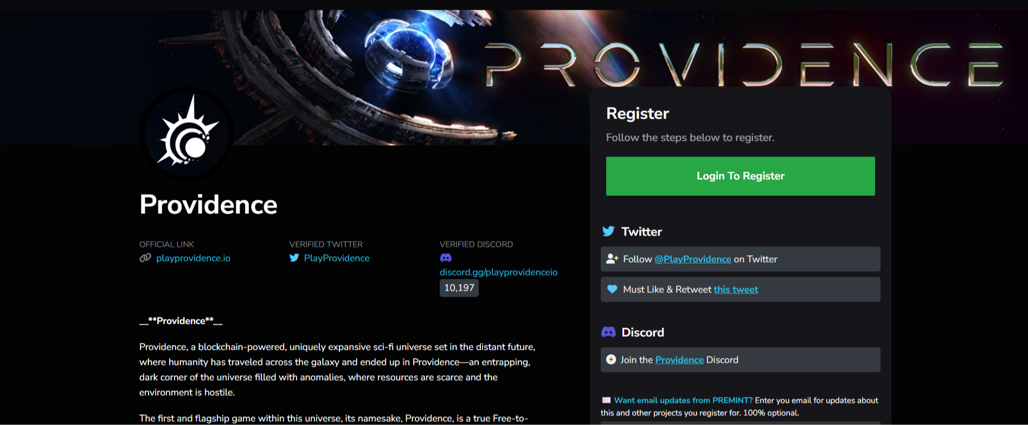
Task: Open the Providence Discord link in Join row
Action: (679, 360)
